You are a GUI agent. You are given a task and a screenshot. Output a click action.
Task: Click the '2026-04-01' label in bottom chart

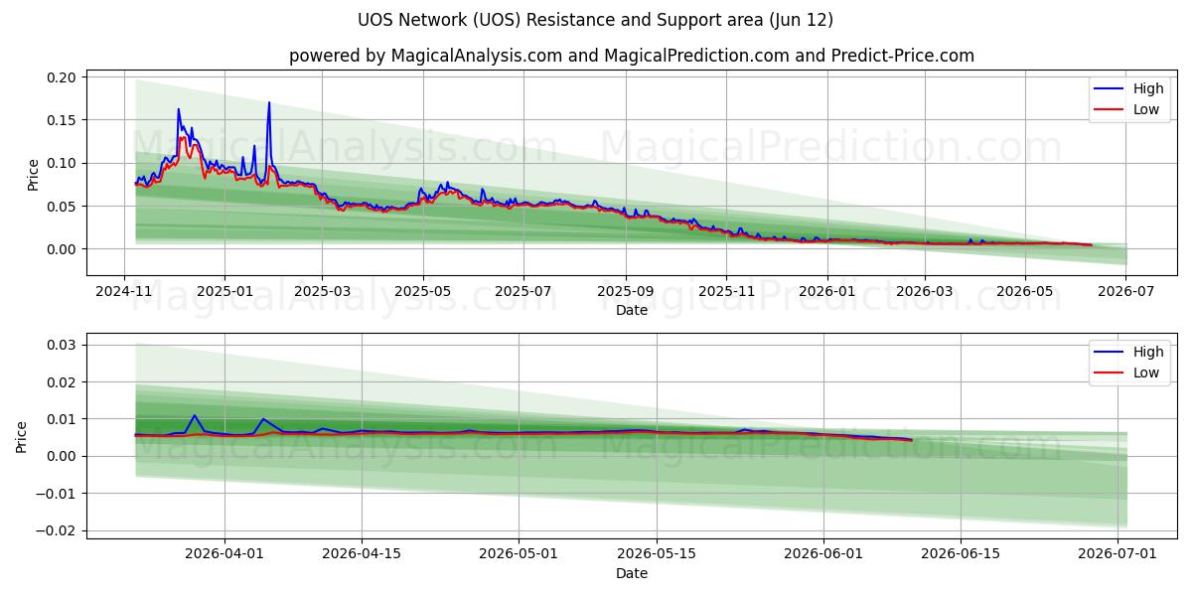[x=223, y=555]
